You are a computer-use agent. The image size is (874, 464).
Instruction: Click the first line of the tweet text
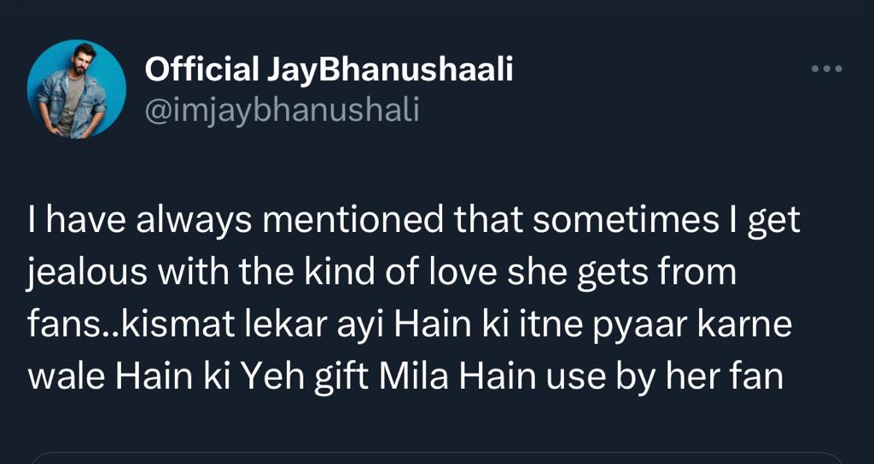[414, 222]
